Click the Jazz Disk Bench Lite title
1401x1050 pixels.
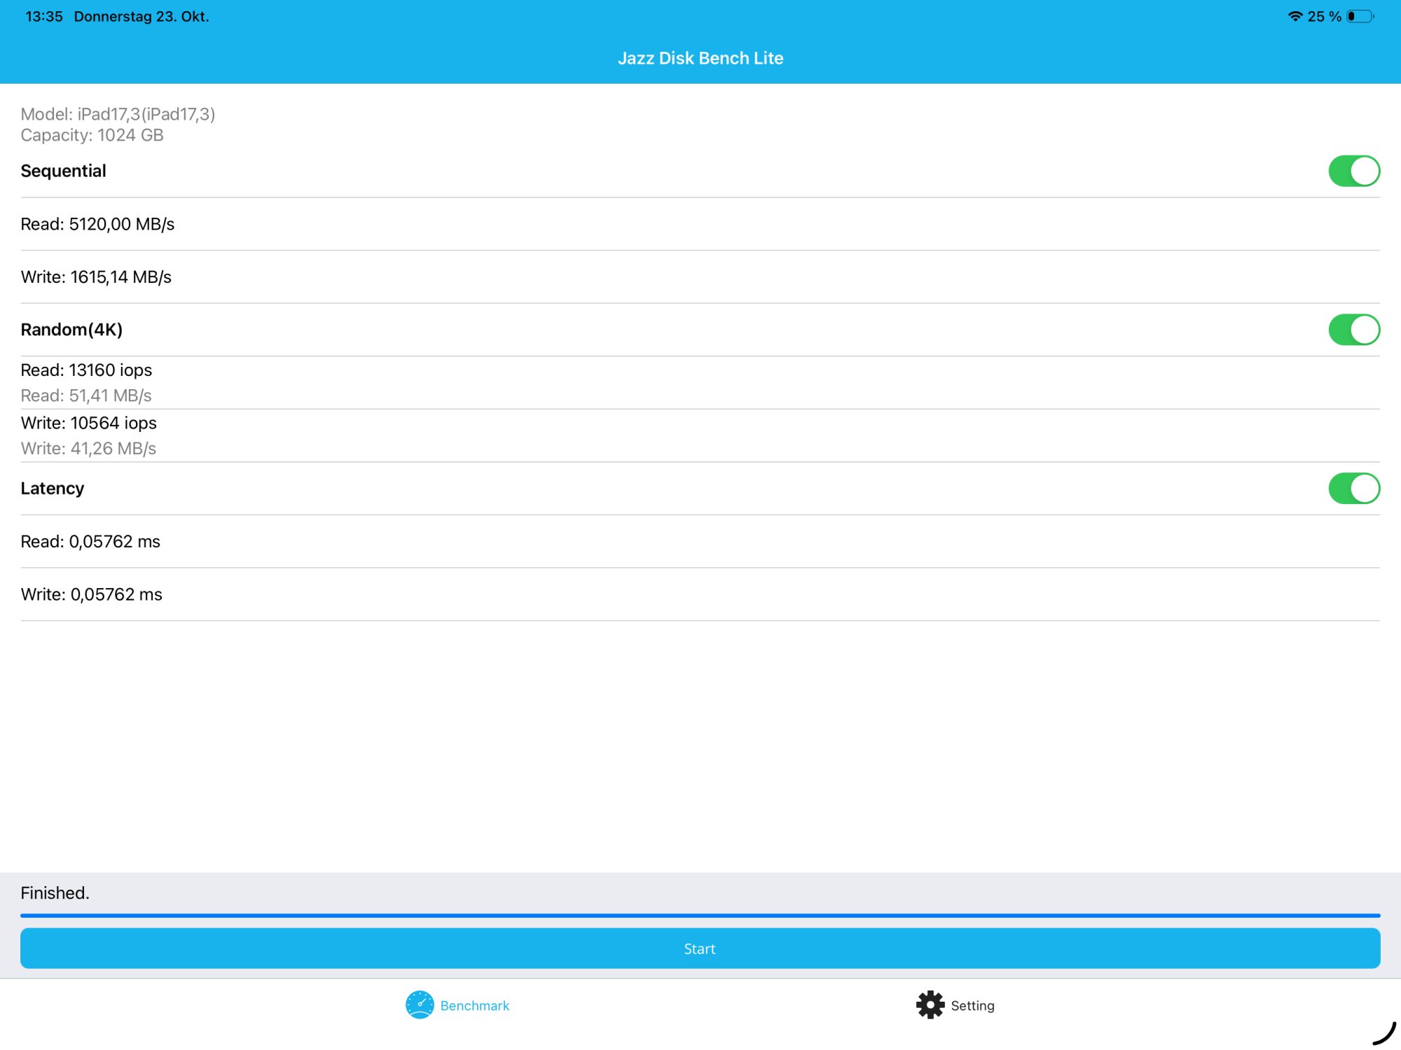pyautogui.click(x=700, y=58)
